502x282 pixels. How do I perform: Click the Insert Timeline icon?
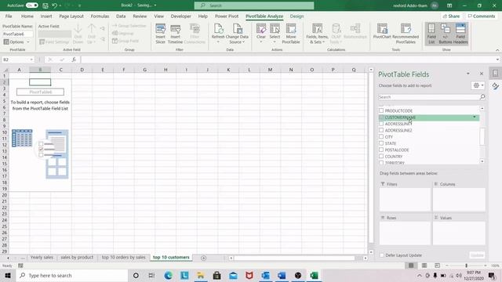[175, 34]
